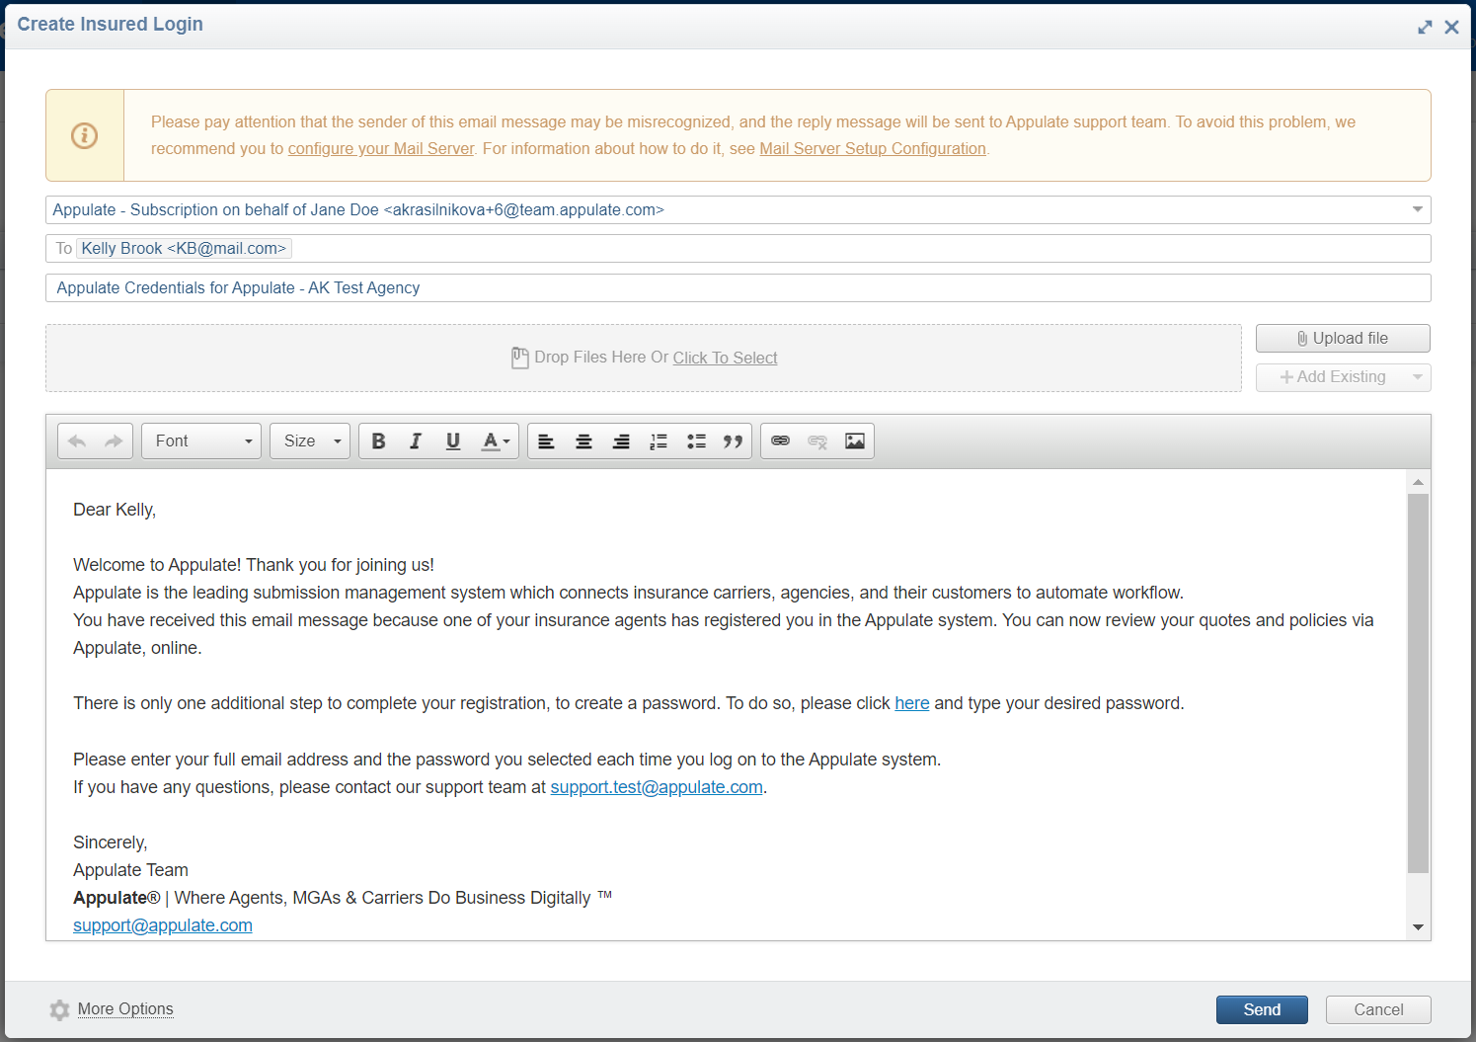Toggle underline formatting
This screenshot has width=1476, height=1042.
(453, 441)
